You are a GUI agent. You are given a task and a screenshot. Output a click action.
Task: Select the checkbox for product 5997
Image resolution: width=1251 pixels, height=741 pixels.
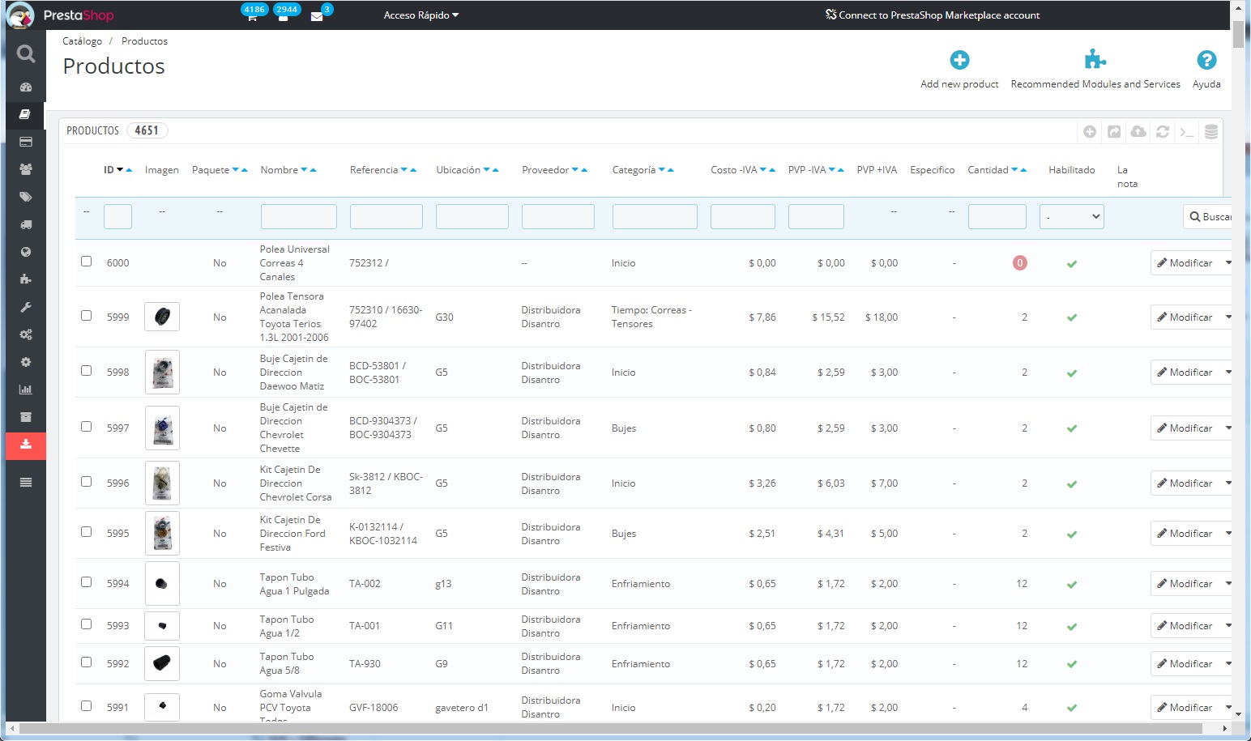click(87, 427)
